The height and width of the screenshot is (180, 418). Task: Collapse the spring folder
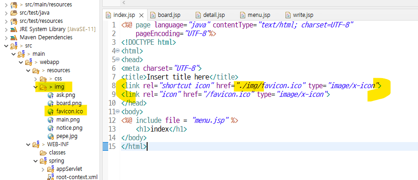36,161
